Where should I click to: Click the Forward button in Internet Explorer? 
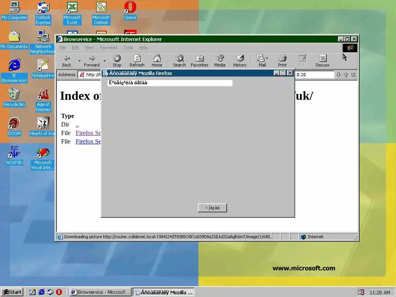click(x=92, y=61)
